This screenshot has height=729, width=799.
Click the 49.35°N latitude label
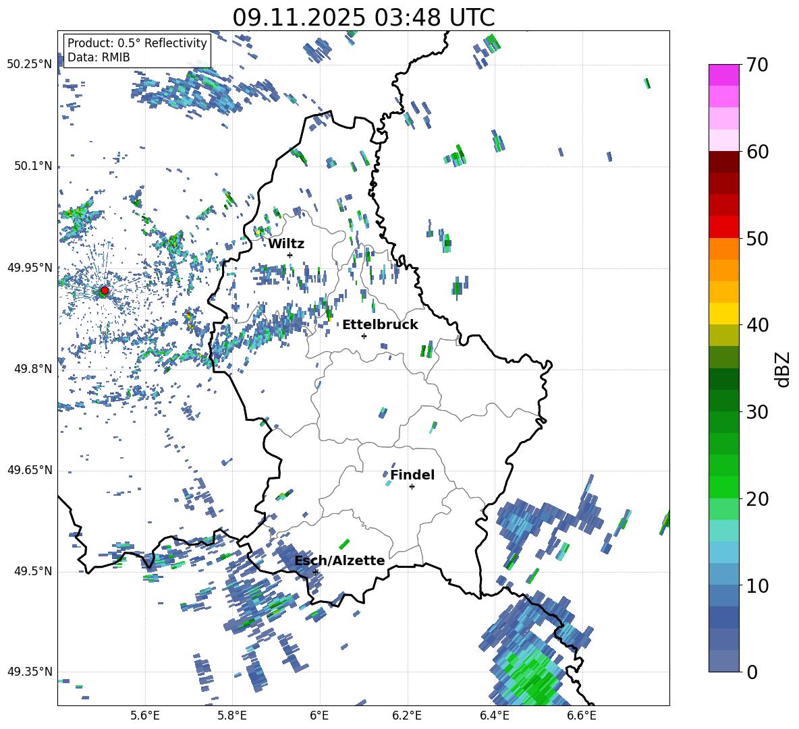[x=30, y=672]
